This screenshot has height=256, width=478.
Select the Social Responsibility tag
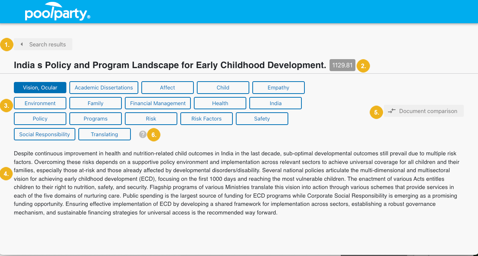coord(45,134)
